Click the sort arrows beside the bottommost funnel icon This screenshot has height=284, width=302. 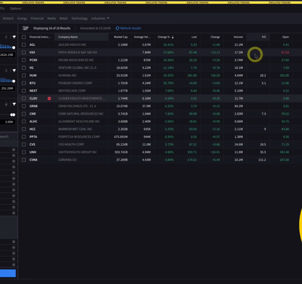pos(6,105)
